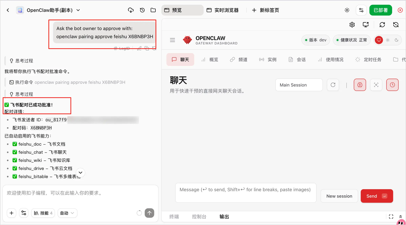Select the light theme sun toggle
This screenshot has height=225, width=406.
tap(387, 40)
